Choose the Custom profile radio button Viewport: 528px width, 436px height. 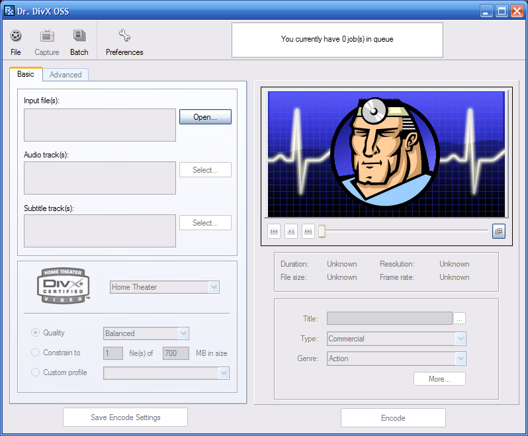tap(36, 372)
